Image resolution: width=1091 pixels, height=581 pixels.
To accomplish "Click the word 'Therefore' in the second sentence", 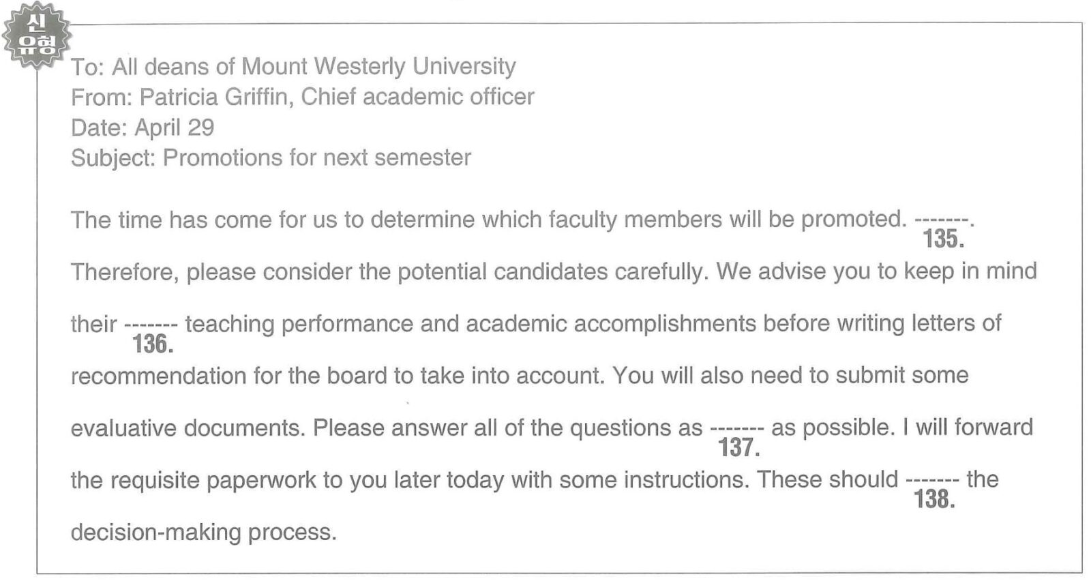I will pyautogui.click(x=125, y=272).
